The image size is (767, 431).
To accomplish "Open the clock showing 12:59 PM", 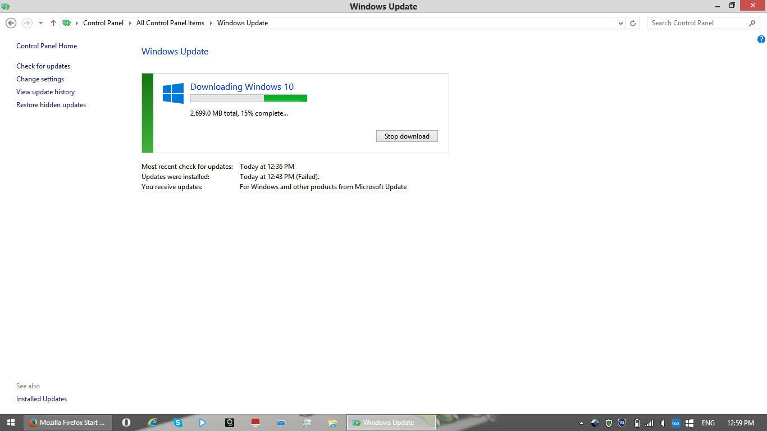I will pos(741,423).
